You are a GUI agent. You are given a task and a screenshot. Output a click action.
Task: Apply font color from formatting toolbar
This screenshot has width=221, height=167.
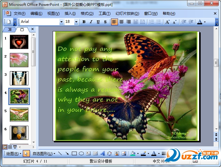(x=199, y=22)
